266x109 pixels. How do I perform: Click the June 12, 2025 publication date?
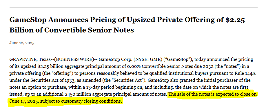pyautogui.click(x=22, y=43)
